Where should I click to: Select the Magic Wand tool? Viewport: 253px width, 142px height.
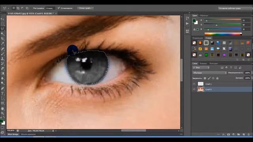pos(2,34)
